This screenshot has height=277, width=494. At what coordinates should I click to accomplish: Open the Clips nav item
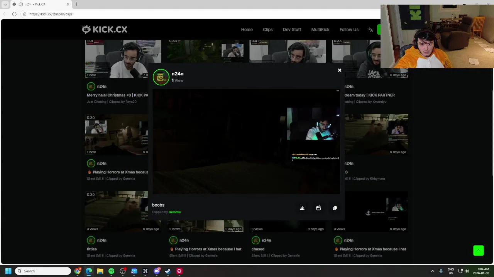pos(268,30)
